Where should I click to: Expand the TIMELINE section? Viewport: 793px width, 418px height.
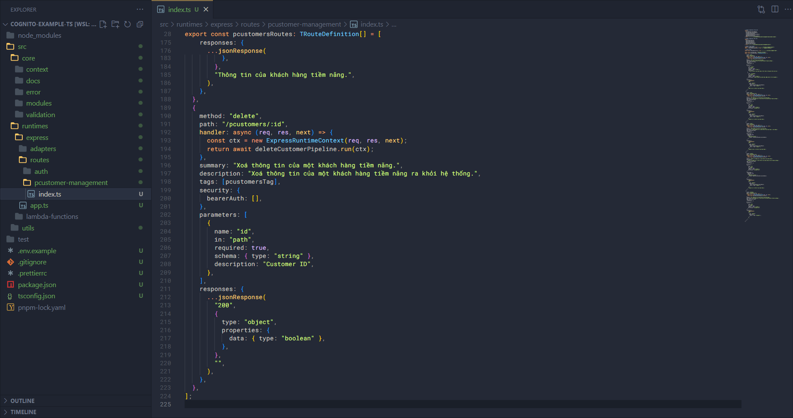(x=23, y=412)
